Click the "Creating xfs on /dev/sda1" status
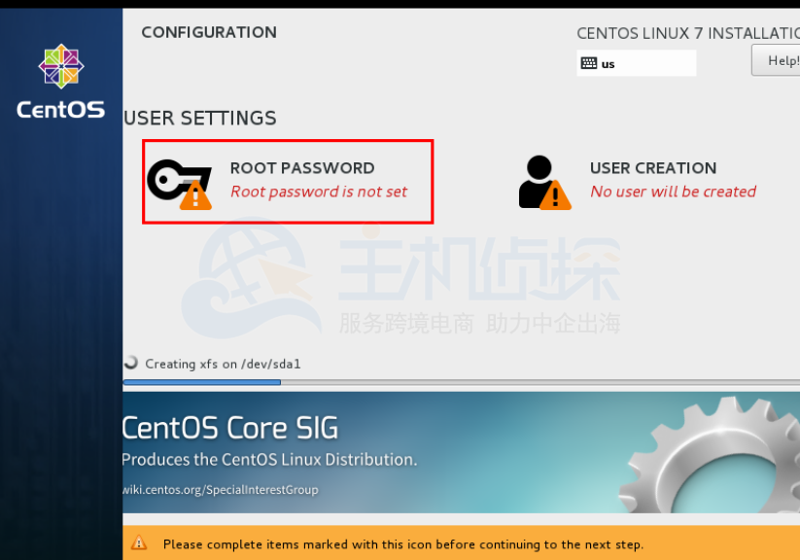The height and width of the screenshot is (560, 800). [x=223, y=364]
